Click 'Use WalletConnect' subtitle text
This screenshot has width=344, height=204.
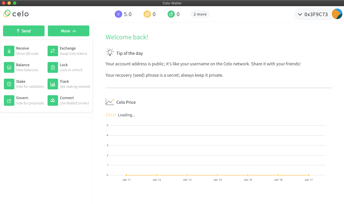pos(74,103)
